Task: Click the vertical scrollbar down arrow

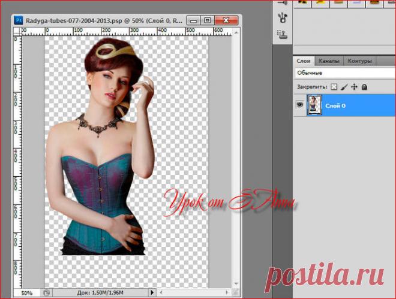Action: tap(235, 283)
